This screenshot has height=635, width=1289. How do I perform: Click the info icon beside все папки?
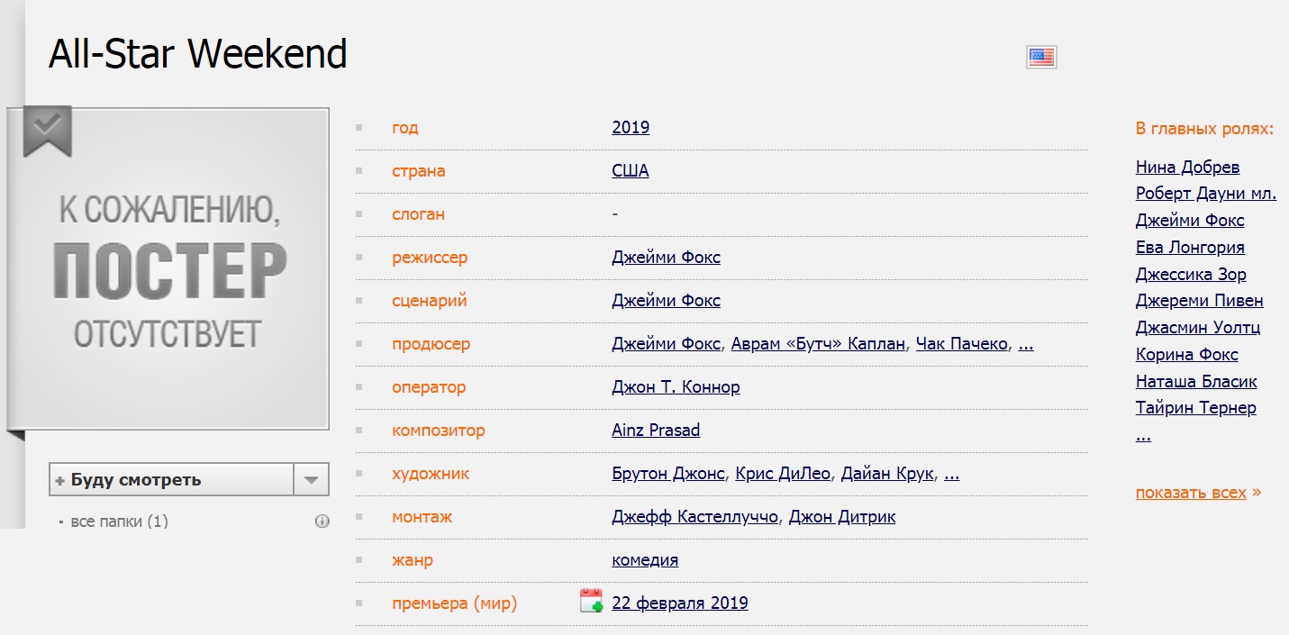[x=322, y=522]
